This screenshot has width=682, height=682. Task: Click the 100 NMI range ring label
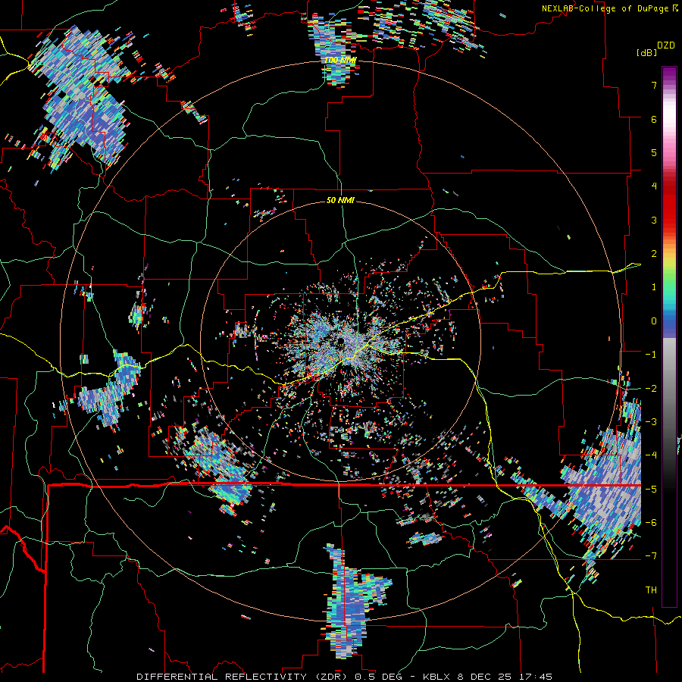pyautogui.click(x=340, y=60)
